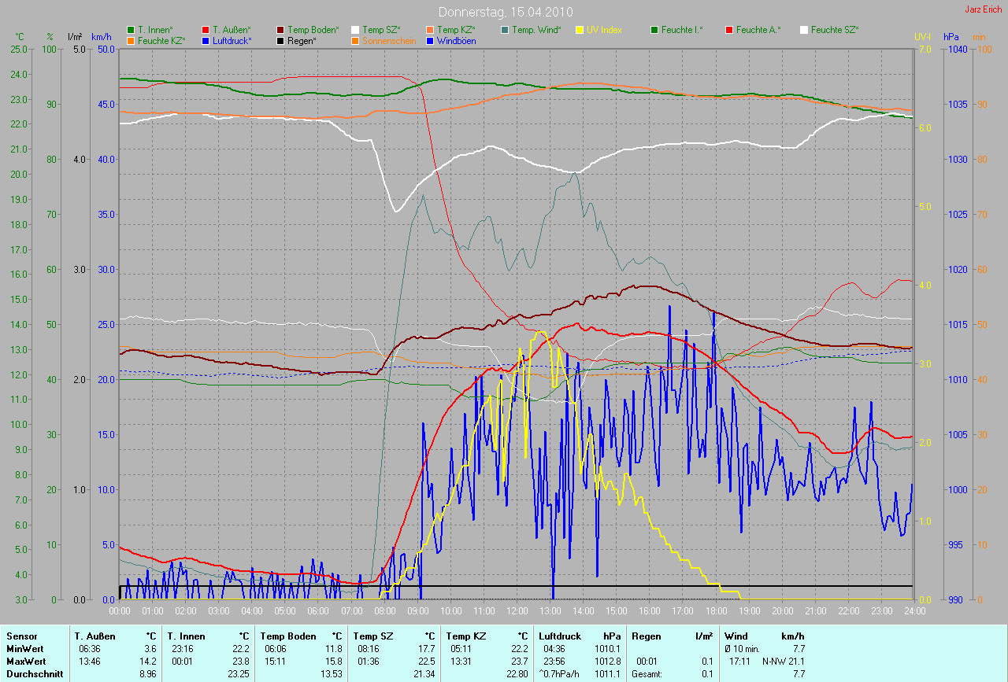The width and height of the screenshot is (1008, 682).
Task: Select the 'Luftdruck*' legend label
Action: pyautogui.click(x=232, y=40)
